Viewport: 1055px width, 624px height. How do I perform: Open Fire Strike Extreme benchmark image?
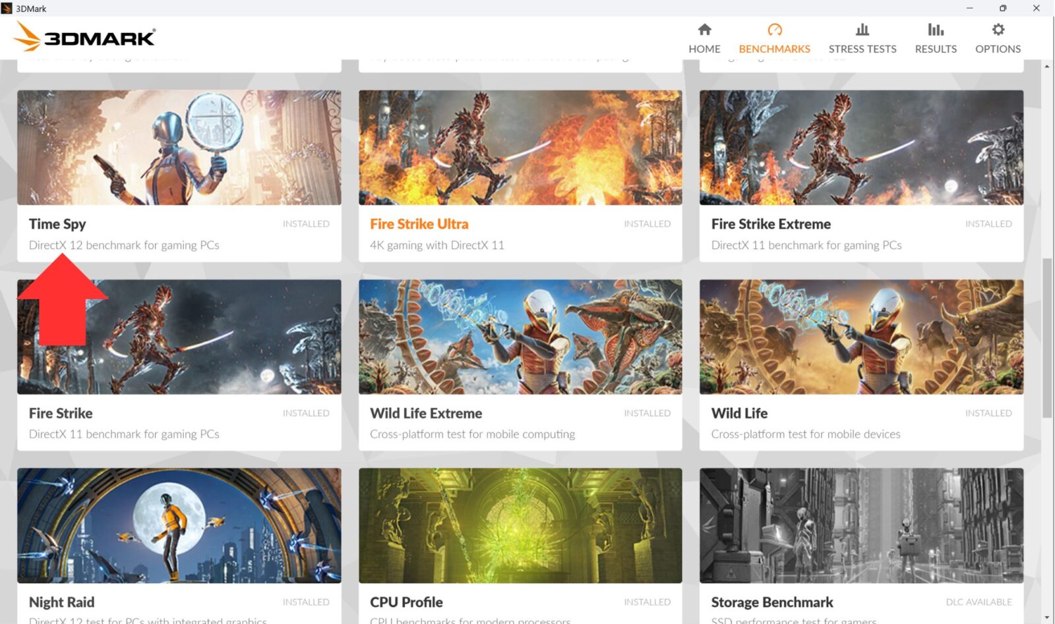861,148
